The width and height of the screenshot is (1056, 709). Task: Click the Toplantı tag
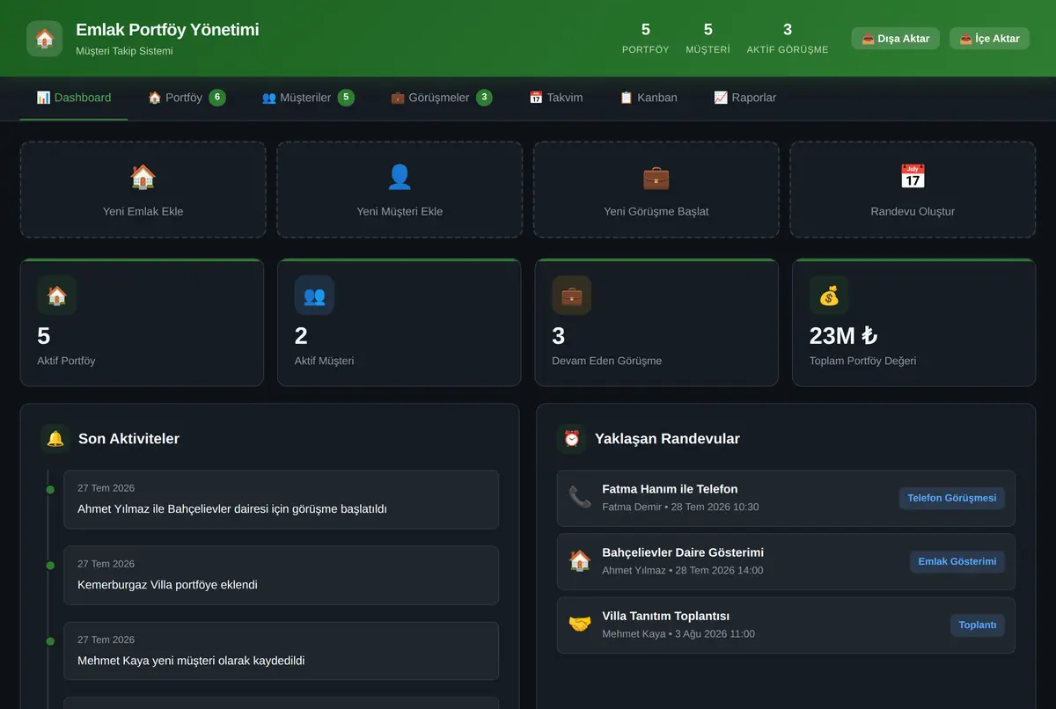(978, 625)
